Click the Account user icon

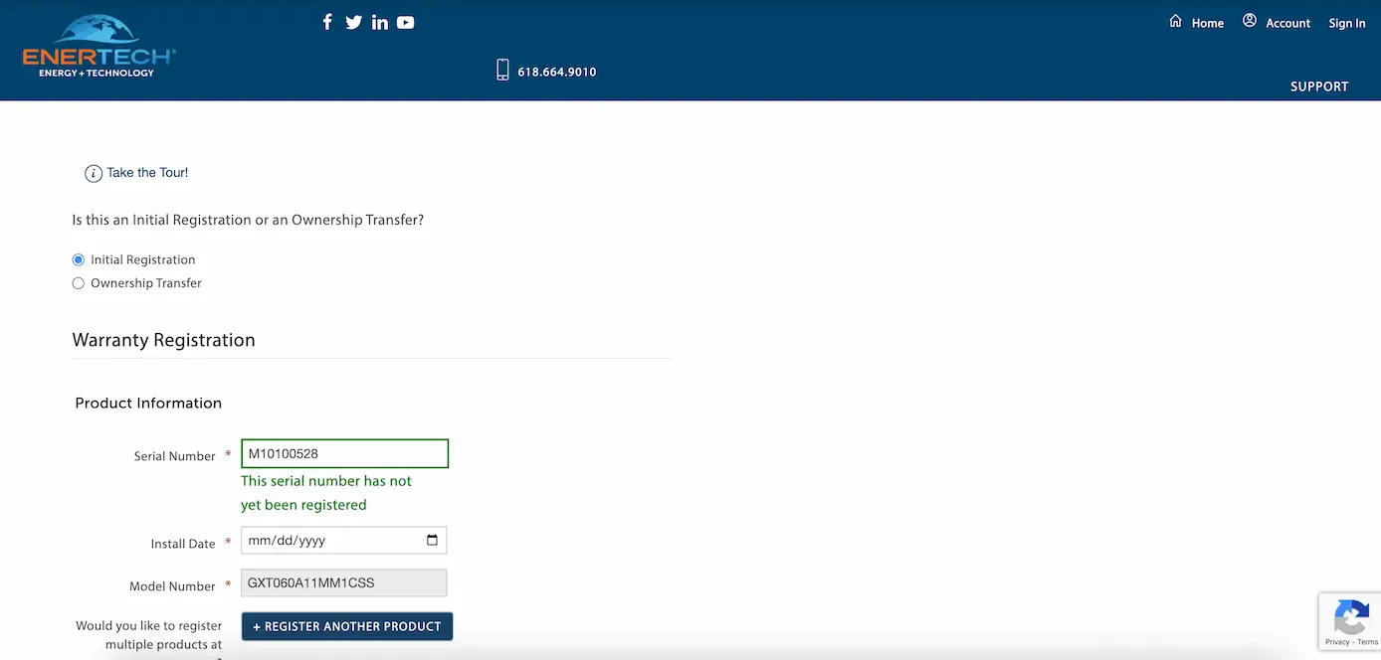click(x=1249, y=21)
